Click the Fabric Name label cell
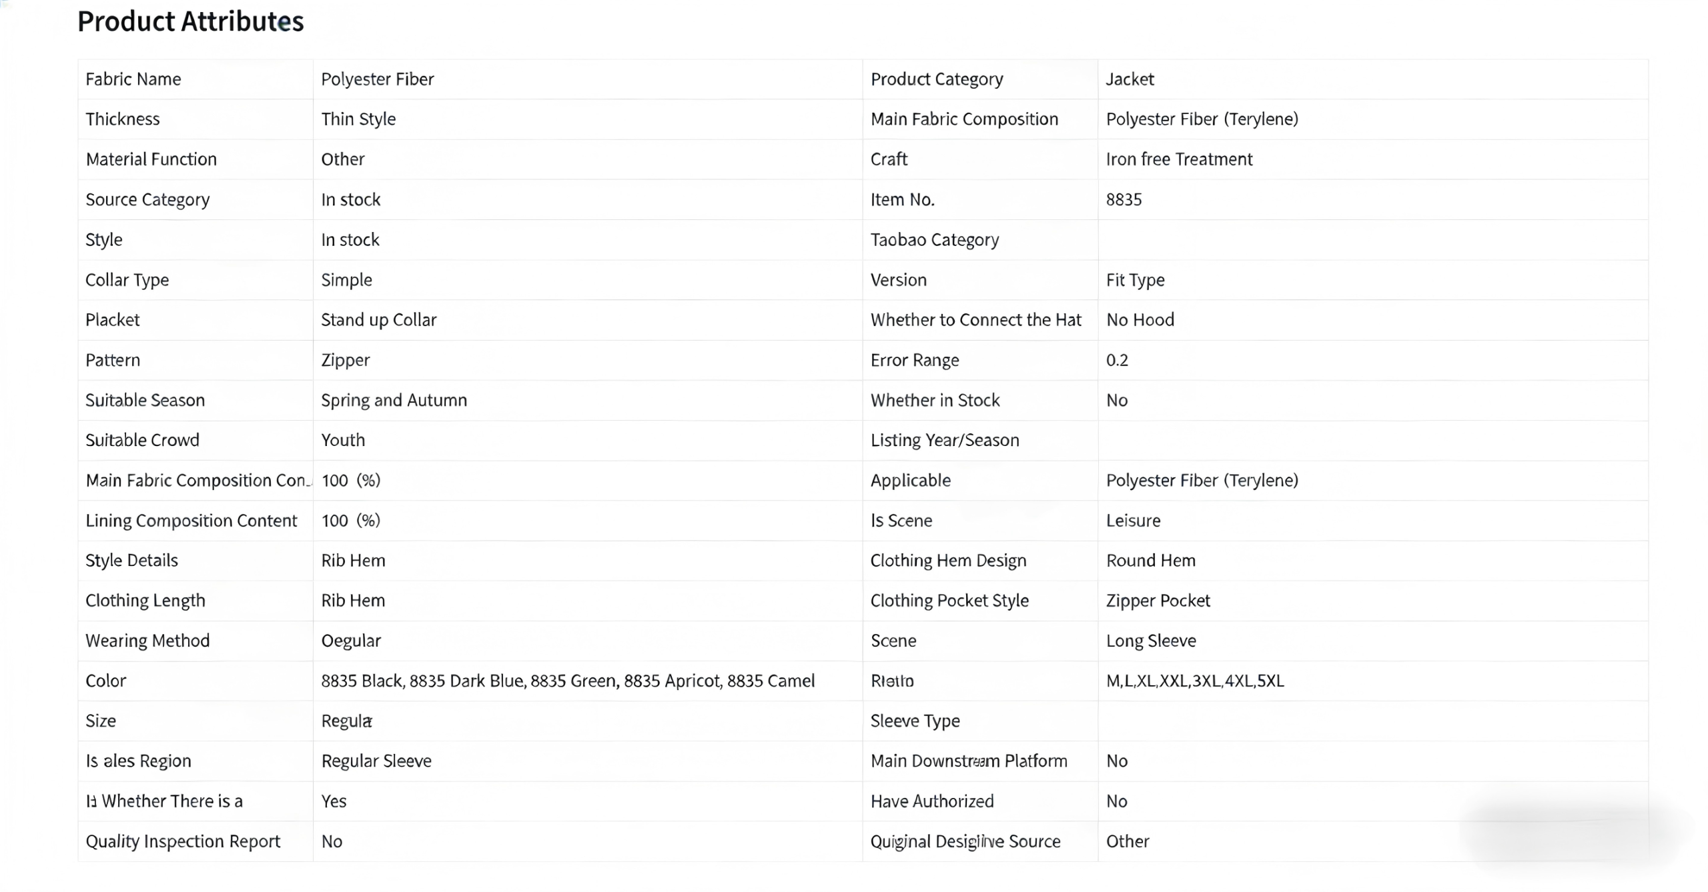Screen dimensions: 1708x892 pos(133,79)
